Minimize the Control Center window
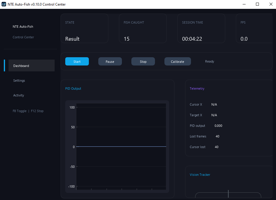This screenshot has width=276, height=200. [x=244, y=4]
